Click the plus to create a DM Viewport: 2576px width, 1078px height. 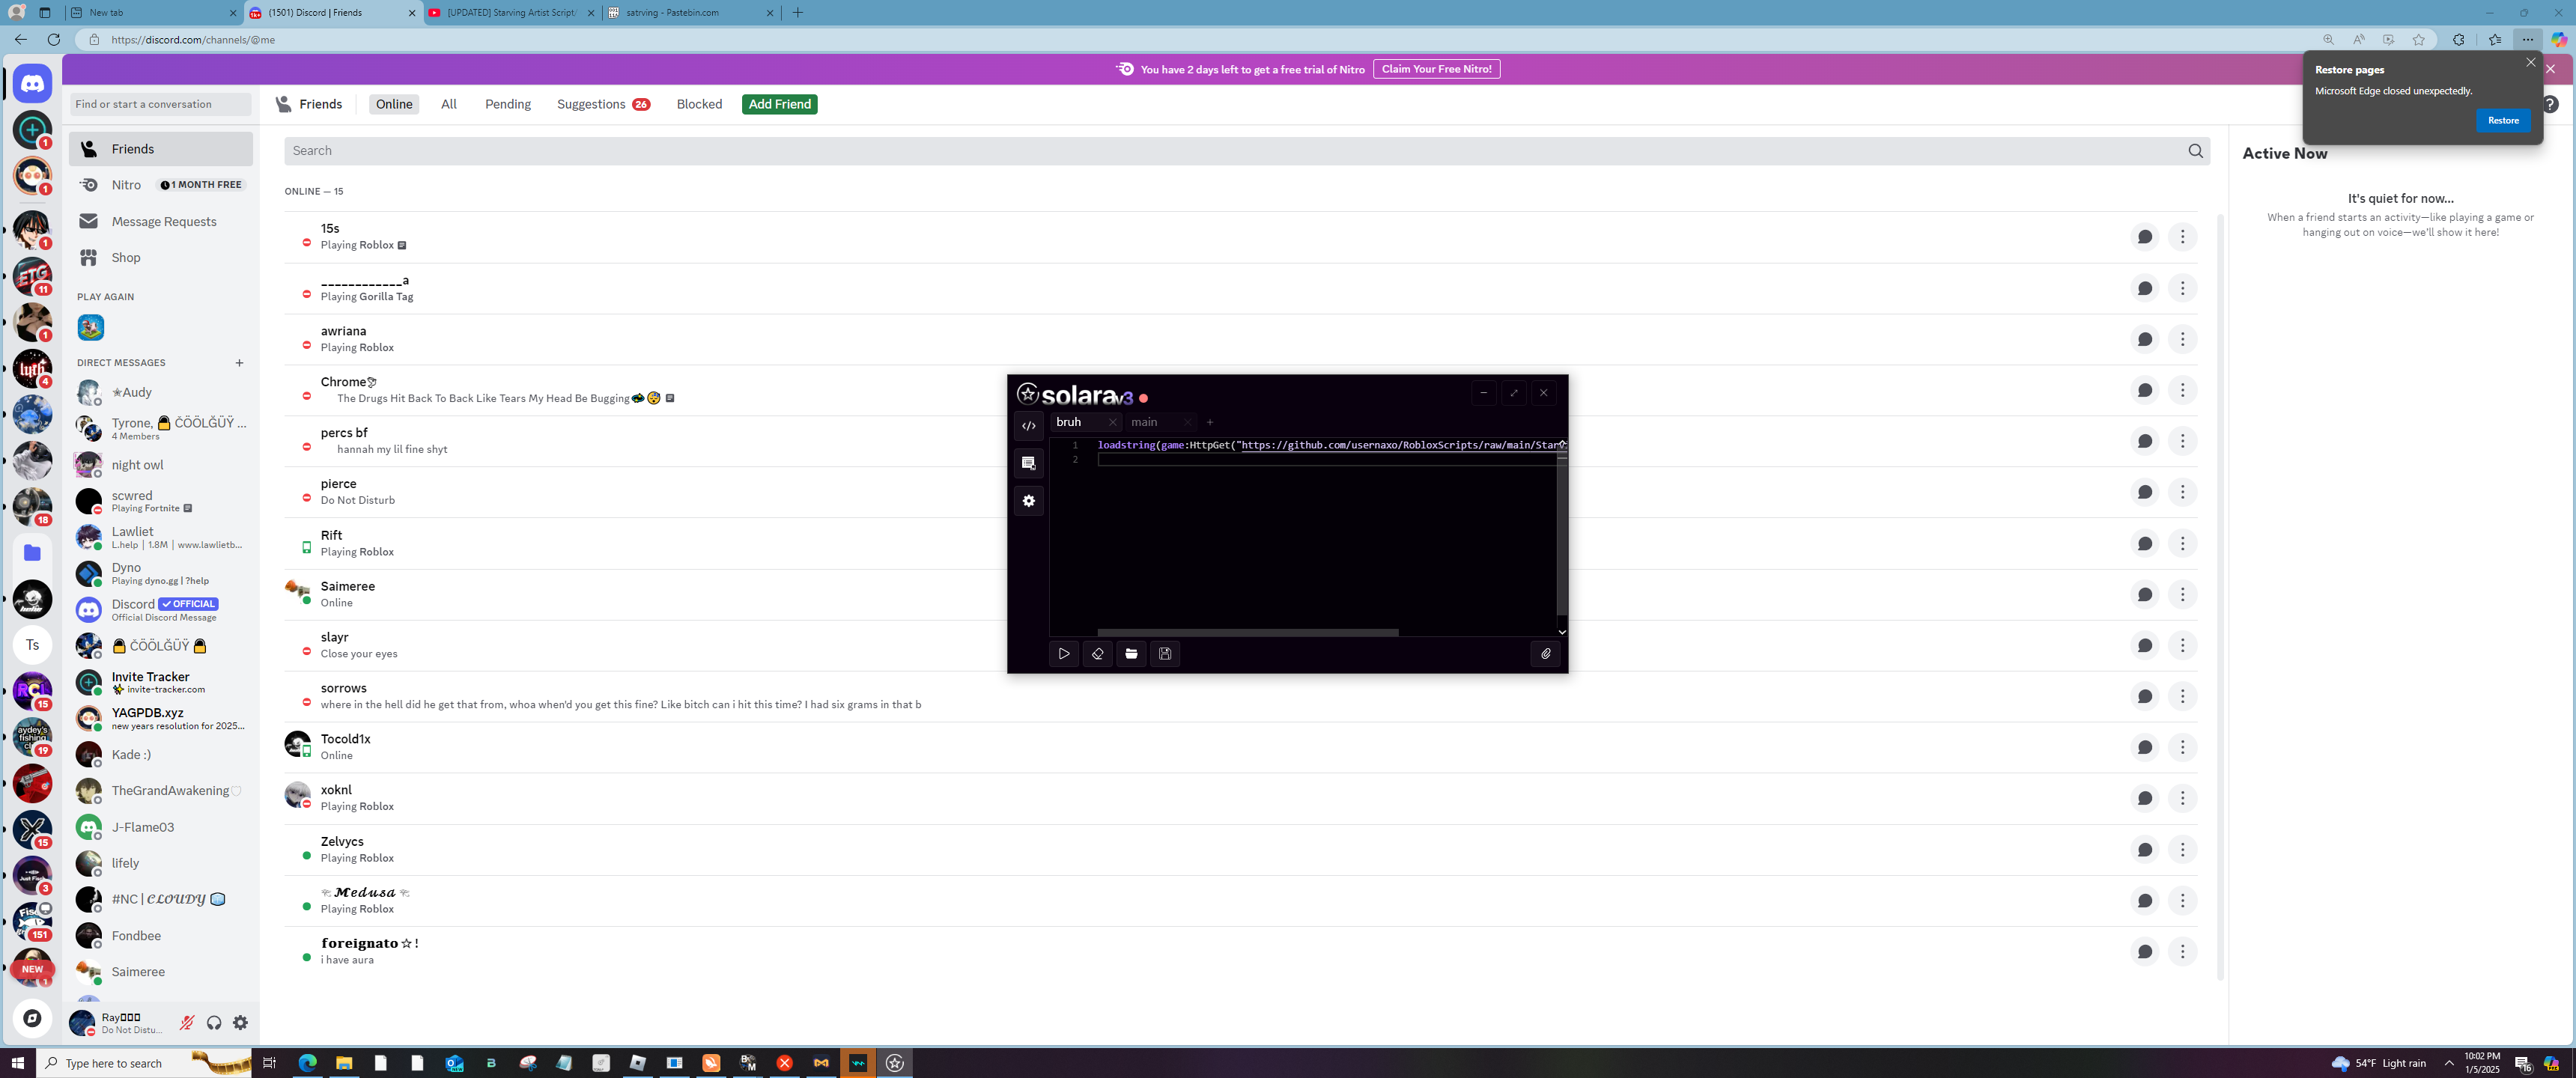pos(239,363)
